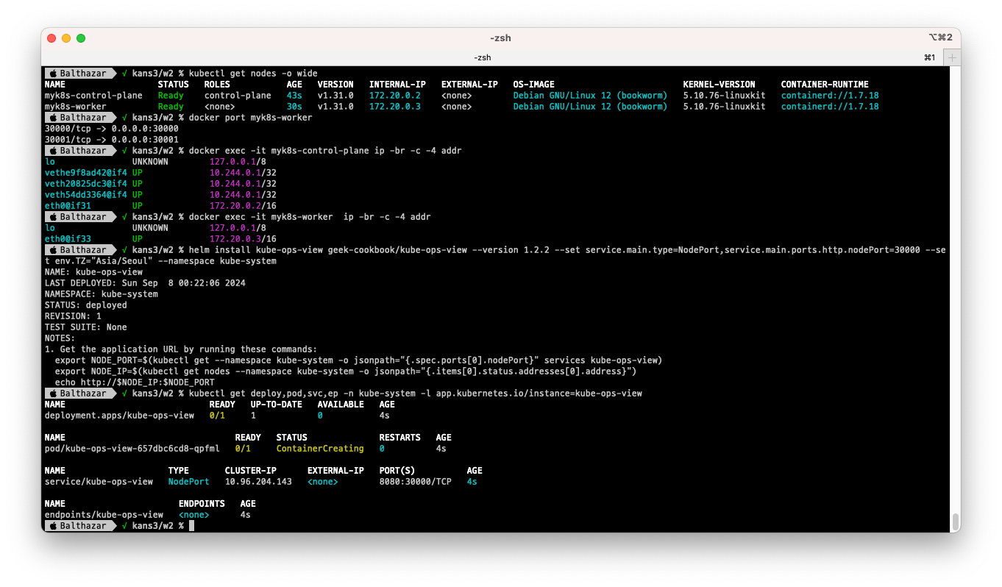Click the port mapping 8080:30000/TCP
Image resolution: width=1002 pixels, height=587 pixels.
coord(415,482)
